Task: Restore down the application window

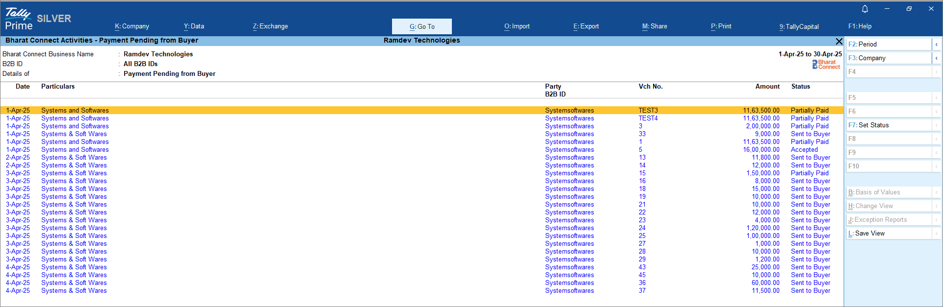Action: coord(909,9)
